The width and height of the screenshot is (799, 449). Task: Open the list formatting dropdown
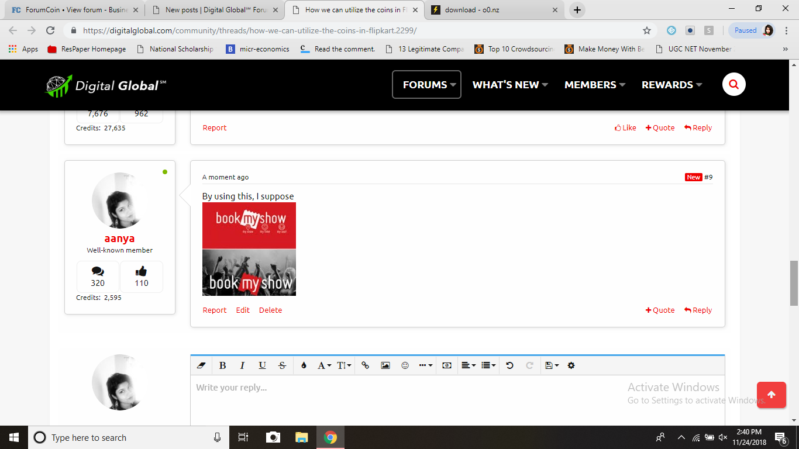pos(487,365)
